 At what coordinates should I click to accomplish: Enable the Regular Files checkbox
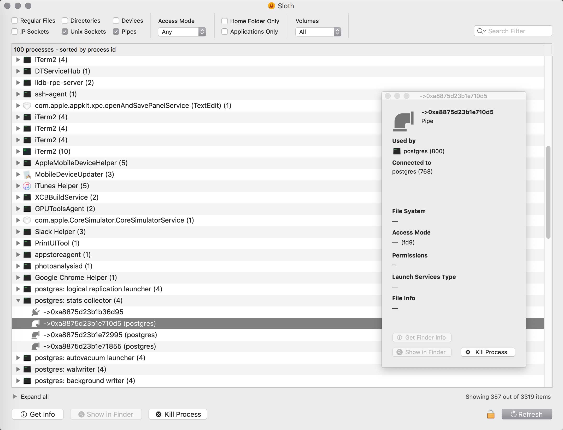coord(15,21)
